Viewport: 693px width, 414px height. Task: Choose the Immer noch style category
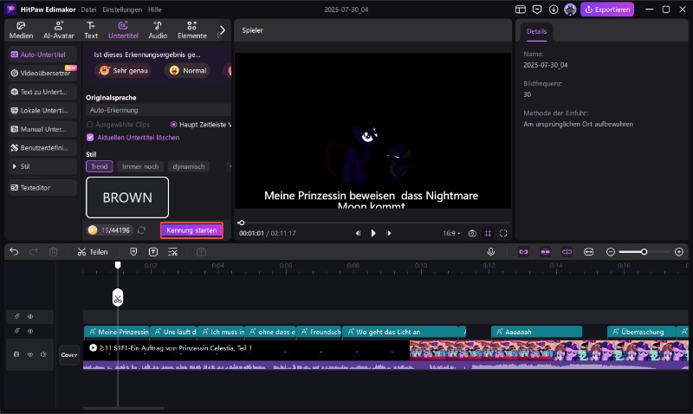click(140, 166)
